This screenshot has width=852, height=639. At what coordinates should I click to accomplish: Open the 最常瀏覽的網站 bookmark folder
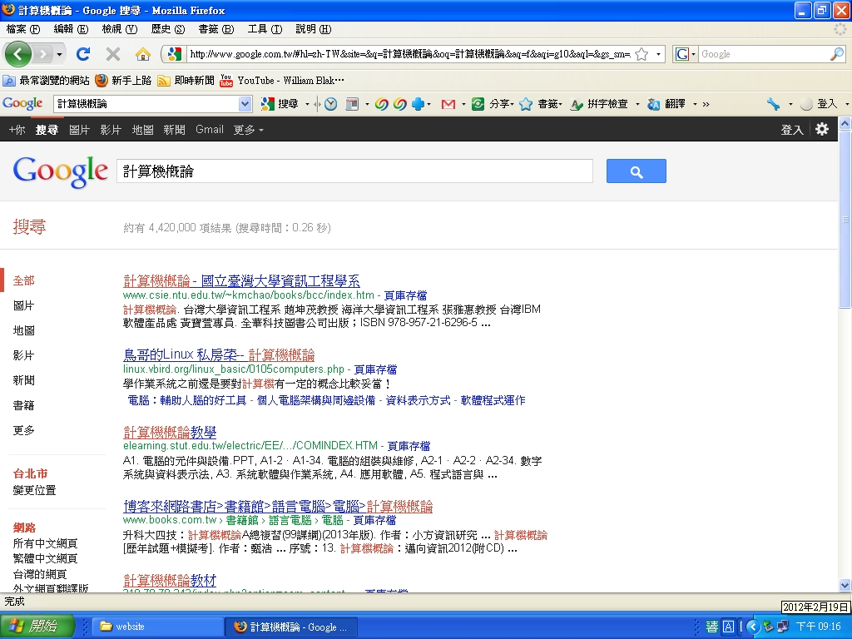point(47,81)
